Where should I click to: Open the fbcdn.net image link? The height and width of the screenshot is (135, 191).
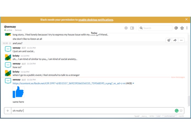click(69, 83)
